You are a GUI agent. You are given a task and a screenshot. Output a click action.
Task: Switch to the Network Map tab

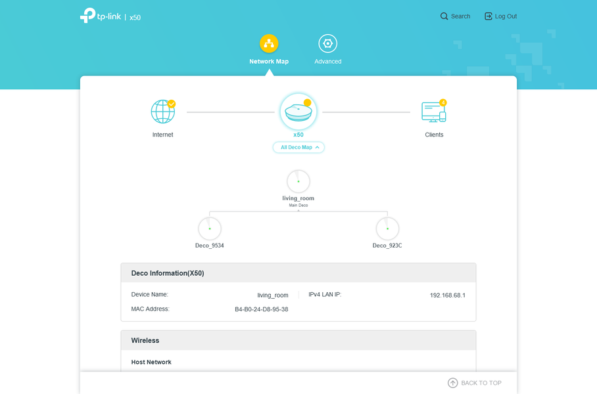pyautogui.click(x=269, y=49)
